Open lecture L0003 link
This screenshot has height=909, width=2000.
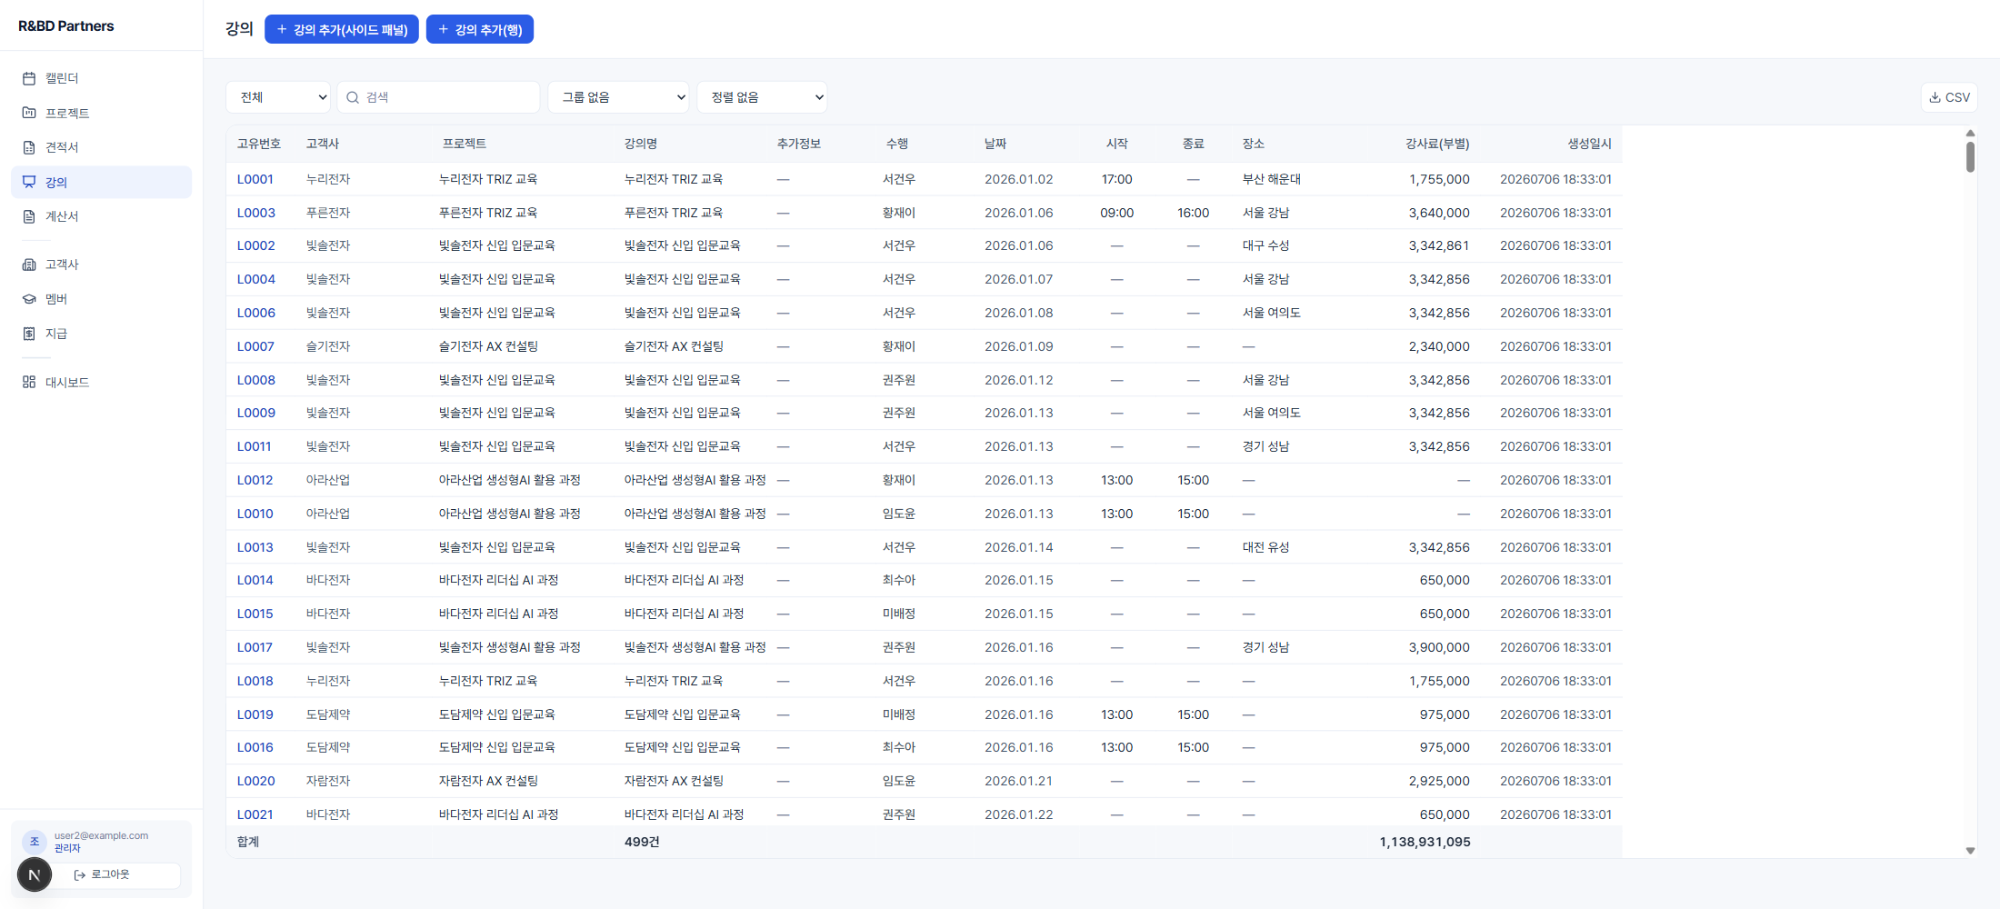256,213
